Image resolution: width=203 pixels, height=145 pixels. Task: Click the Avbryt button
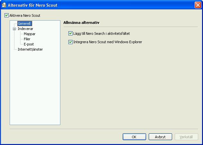[160, 137]
